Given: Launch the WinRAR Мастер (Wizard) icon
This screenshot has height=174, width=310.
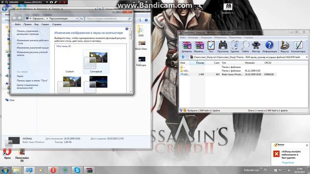Looking at the screenshot, I should tap(256, 47).
